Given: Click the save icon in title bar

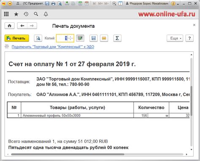Looking at the screenshot, I should (47, 3).
